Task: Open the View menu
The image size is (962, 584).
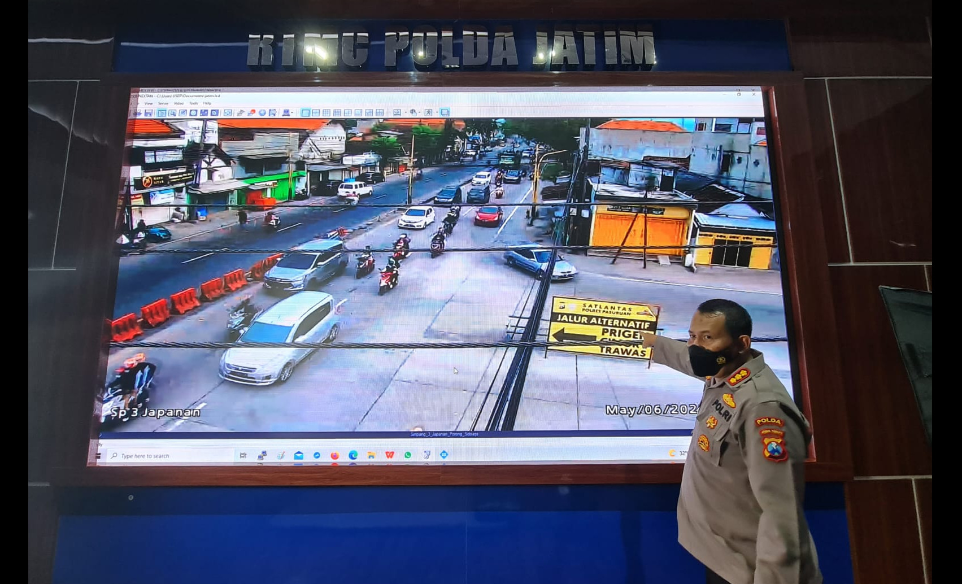Action: pos(149,104)
